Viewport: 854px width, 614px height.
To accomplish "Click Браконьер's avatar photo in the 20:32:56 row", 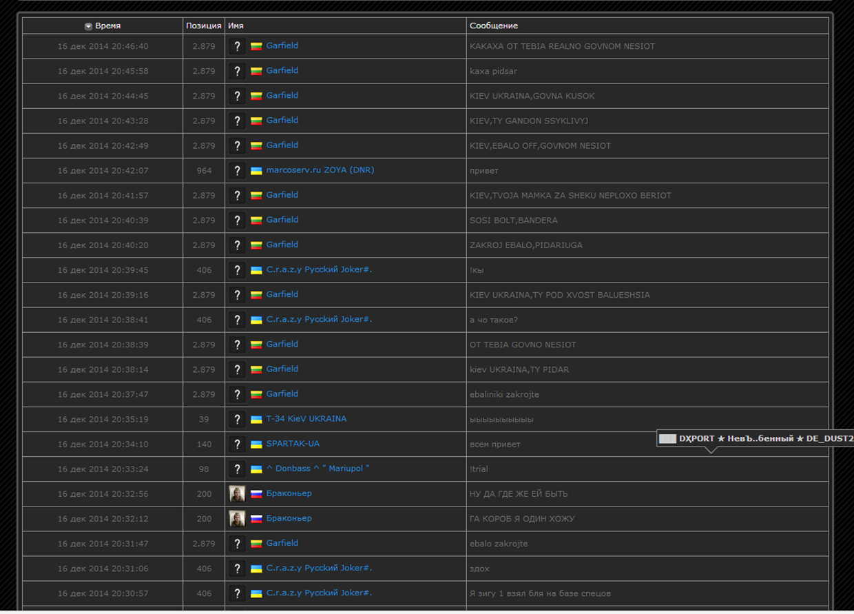I will click(237, 493).
